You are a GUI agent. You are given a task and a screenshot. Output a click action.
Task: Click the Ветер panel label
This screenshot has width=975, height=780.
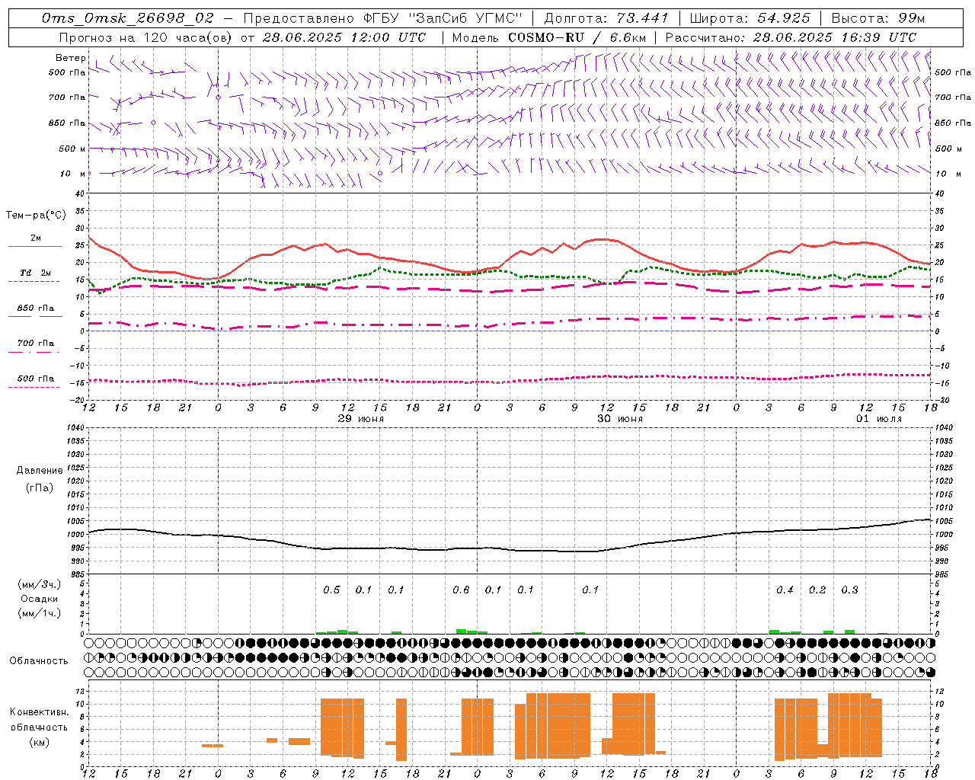(71, 58)
